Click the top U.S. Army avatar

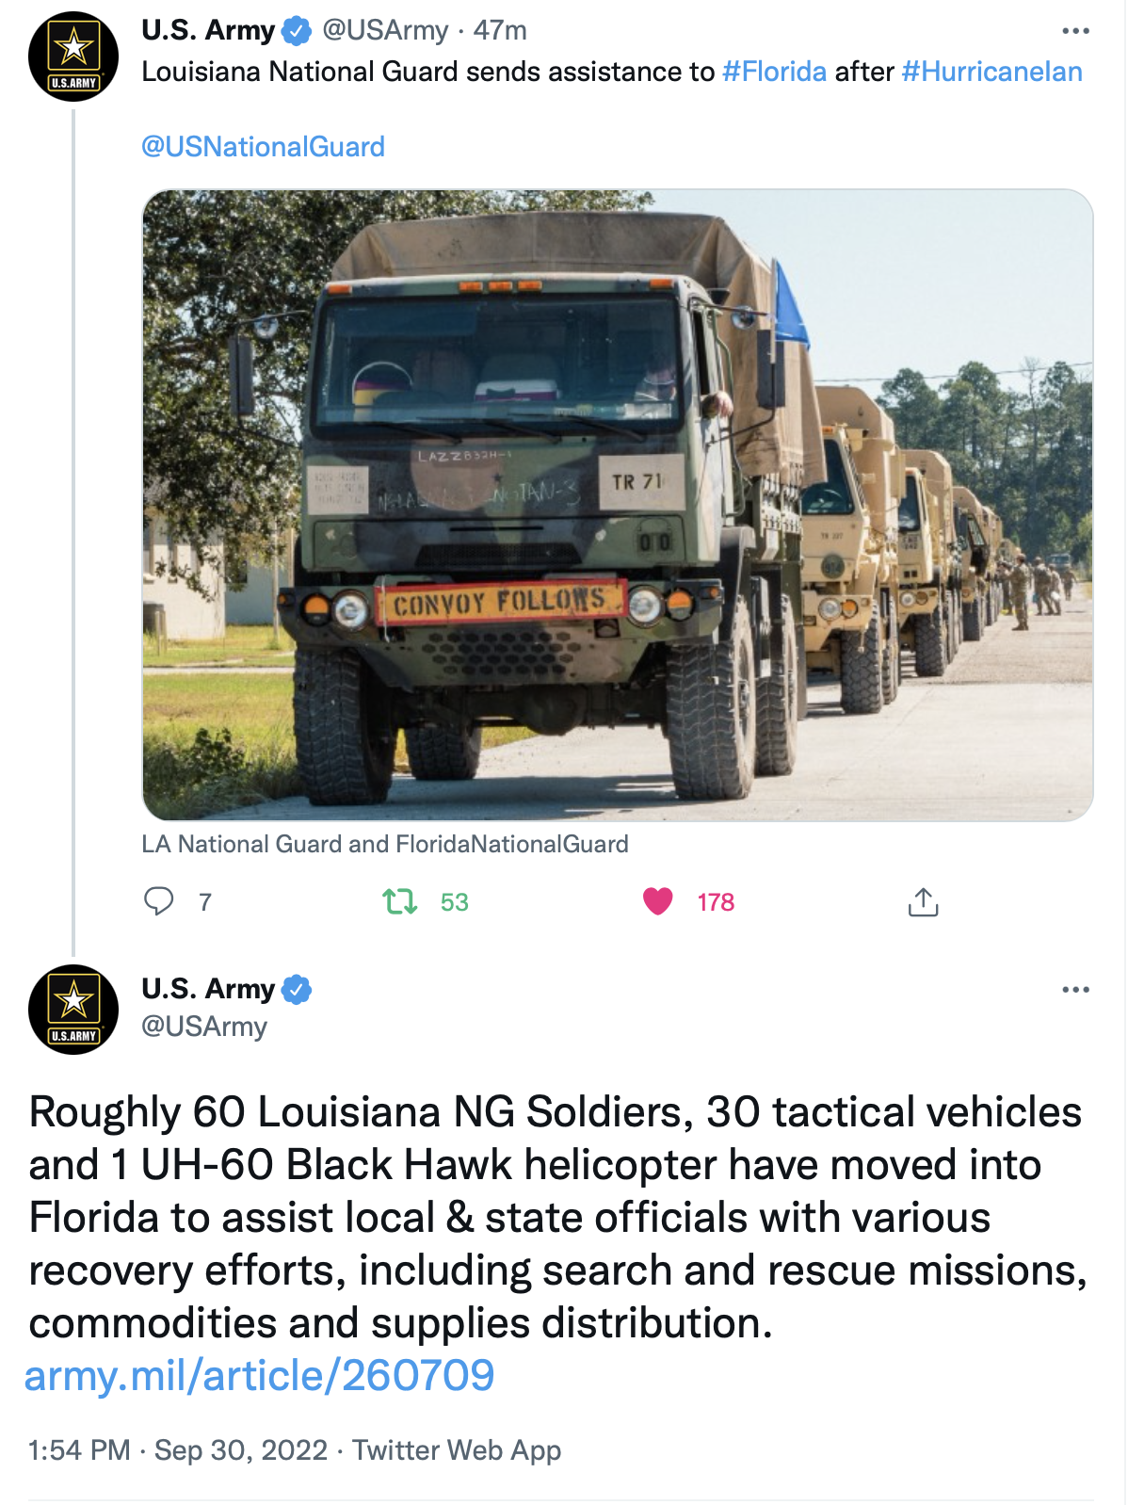tap(73, 57)
